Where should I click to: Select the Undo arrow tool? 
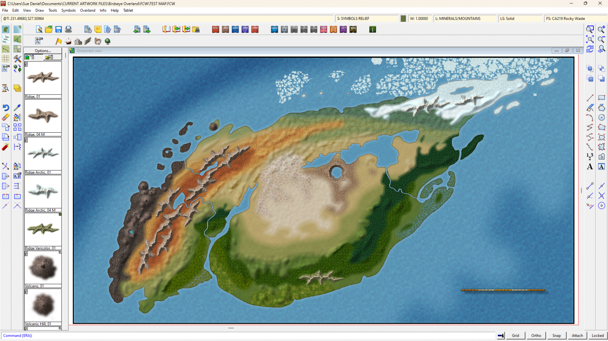tap(6, 108)
